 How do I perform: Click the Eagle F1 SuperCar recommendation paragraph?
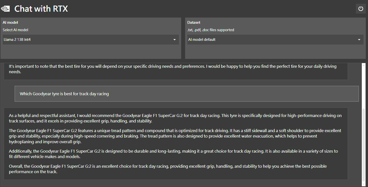176,118
